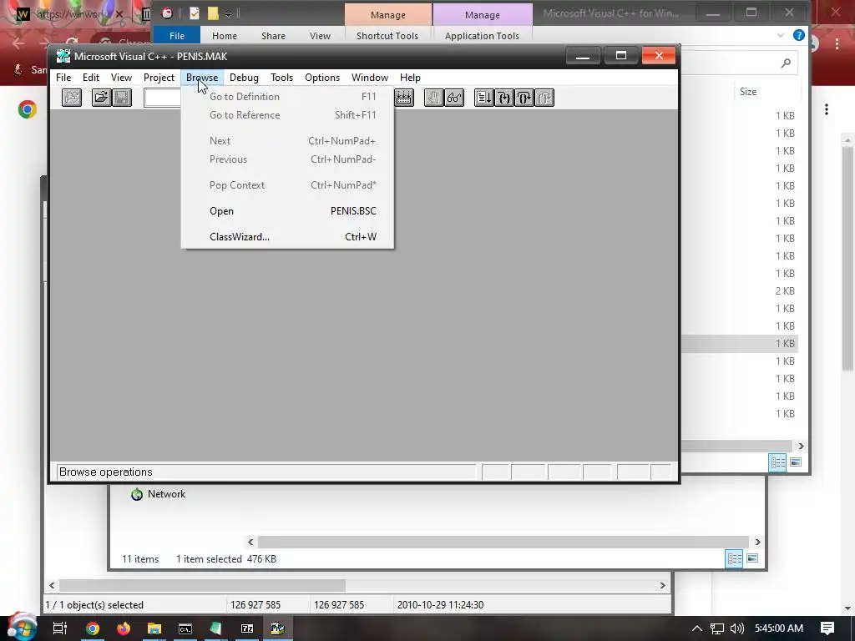Switch to details view in lower Explorer window
This screenshot has height=641, width=855.
[734, 558]
